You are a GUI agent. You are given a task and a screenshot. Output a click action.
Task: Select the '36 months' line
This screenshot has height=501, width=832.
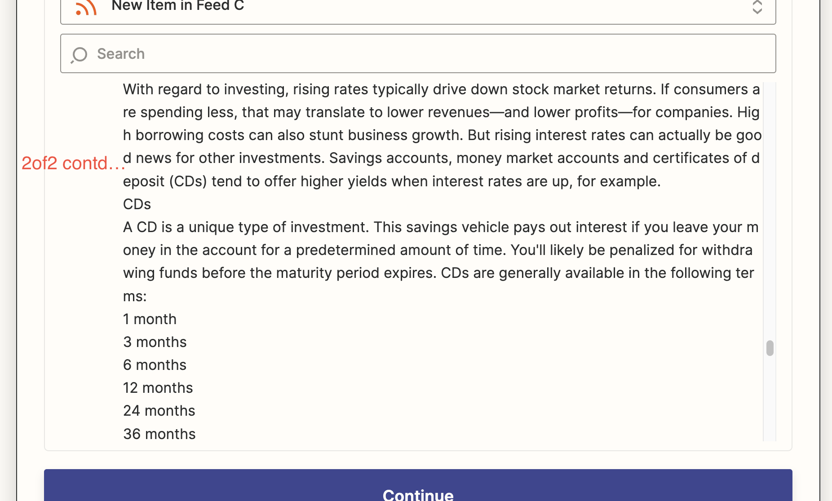[x=159, y=434]
